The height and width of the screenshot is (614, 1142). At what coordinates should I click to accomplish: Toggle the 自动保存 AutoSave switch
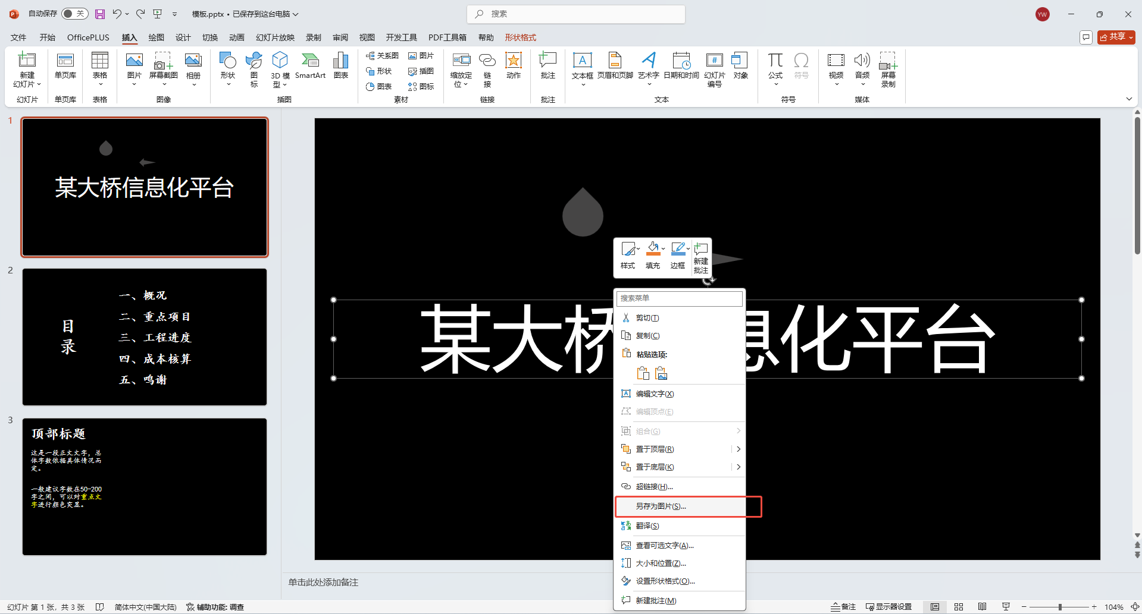point(74,14)
